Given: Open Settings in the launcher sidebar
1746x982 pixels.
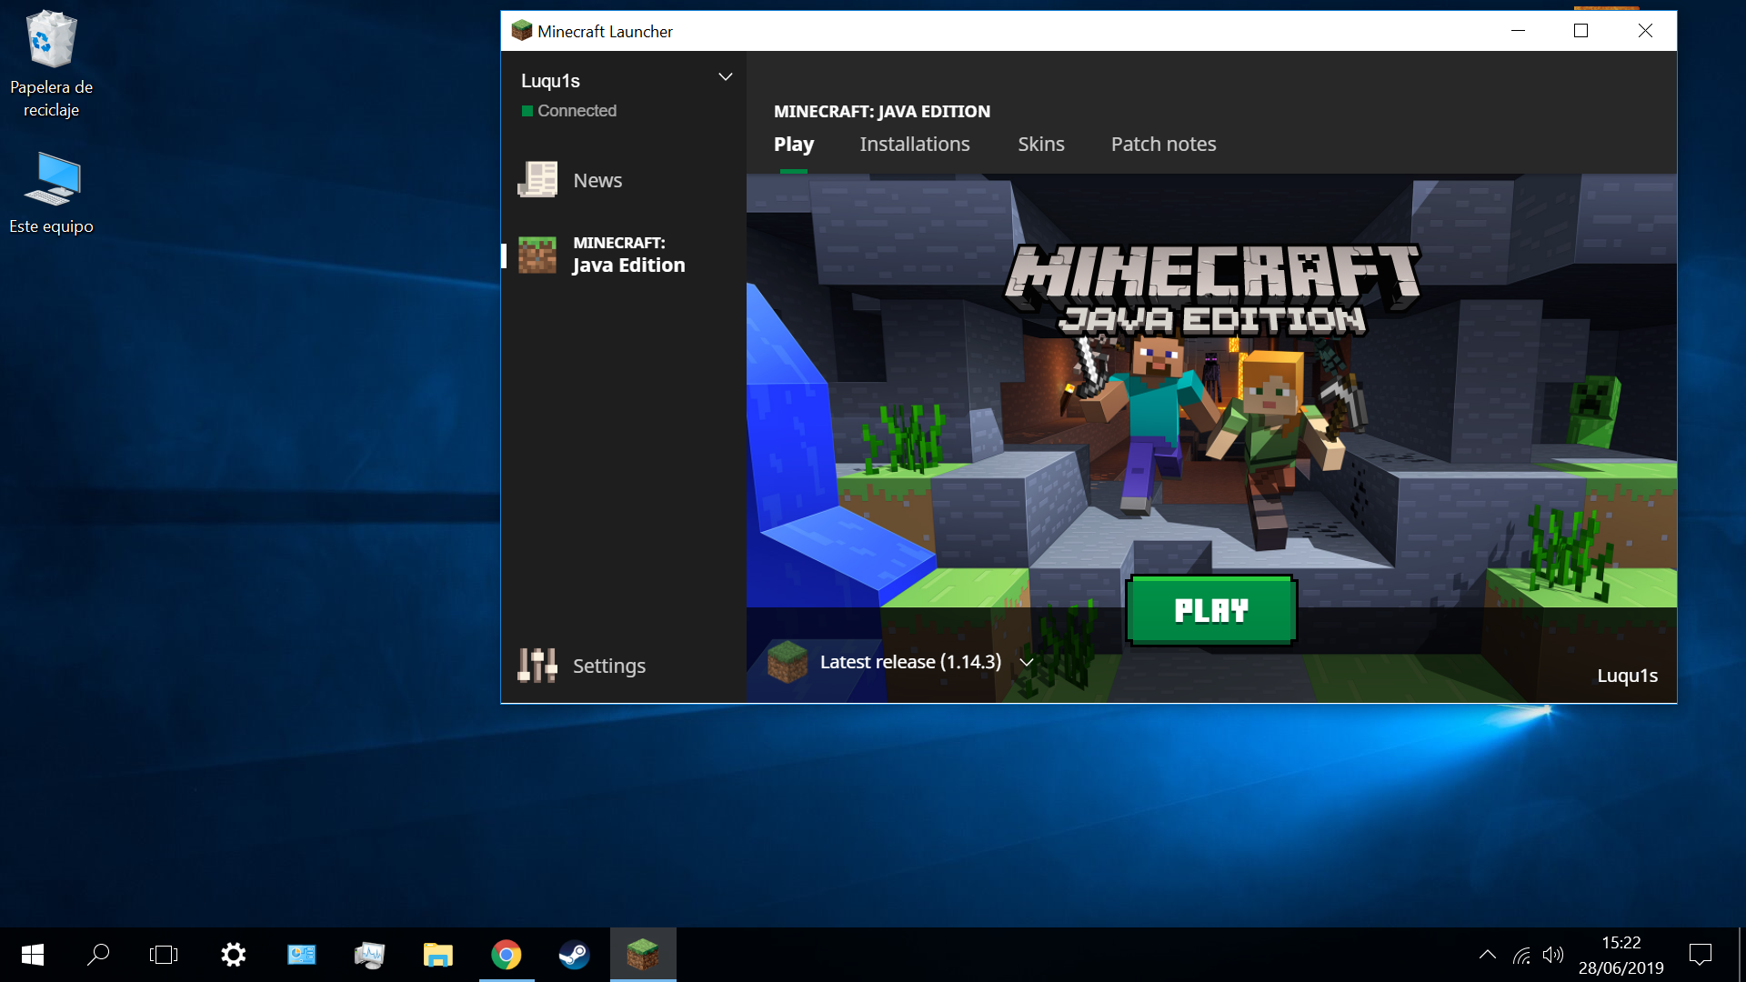Looking at the screenshot, I should click(623, 666).
